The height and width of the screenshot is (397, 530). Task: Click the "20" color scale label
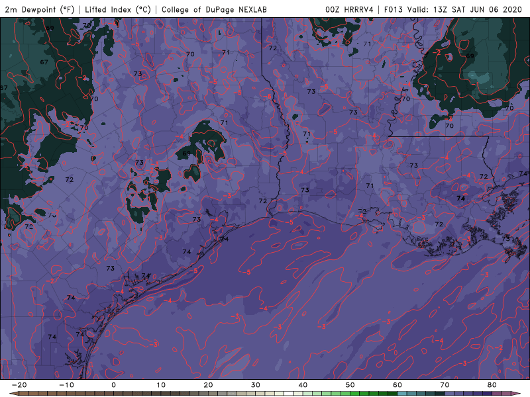[208, 385]
